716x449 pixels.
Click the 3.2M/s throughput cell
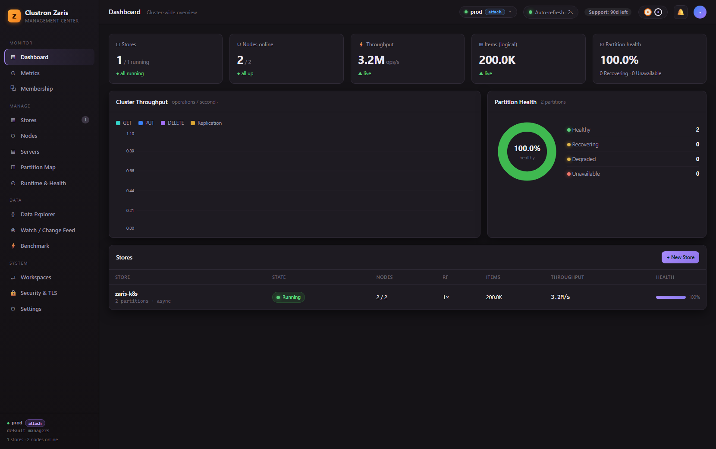coord(560,297)
